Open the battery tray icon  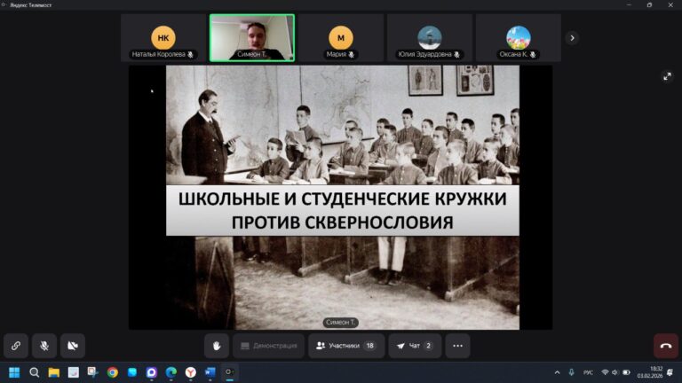(x=626, y=372)
